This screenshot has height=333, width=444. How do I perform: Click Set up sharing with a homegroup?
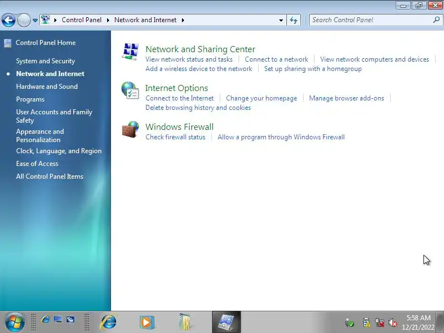coord(312,69)
